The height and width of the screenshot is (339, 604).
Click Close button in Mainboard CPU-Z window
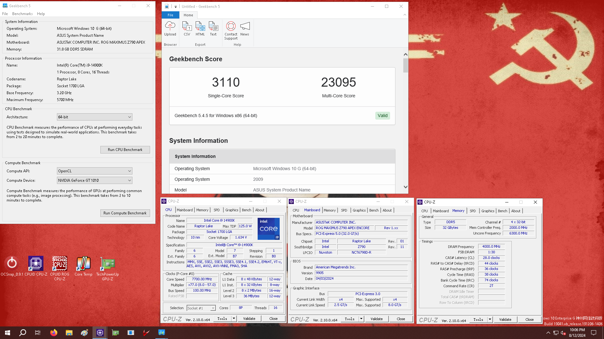pyautogui.click(x=401, y=319)
